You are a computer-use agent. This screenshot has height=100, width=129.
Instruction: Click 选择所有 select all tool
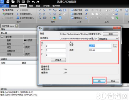click(x=8, y=14)
